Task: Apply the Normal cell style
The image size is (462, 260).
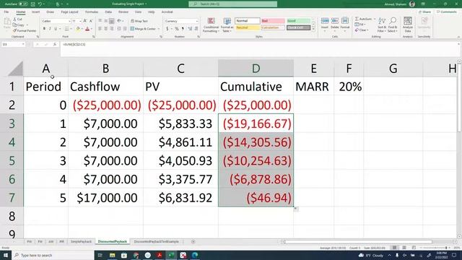Action: coord(248,21)
